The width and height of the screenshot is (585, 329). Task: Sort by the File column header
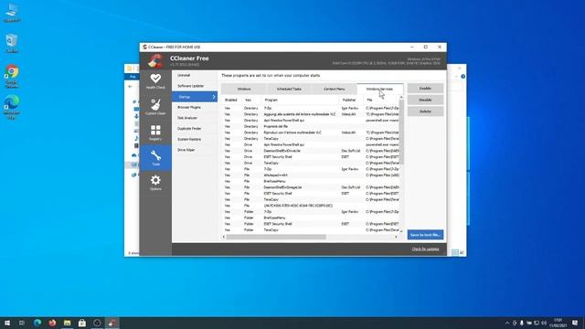pyautogui.click(x=381, y=100)
